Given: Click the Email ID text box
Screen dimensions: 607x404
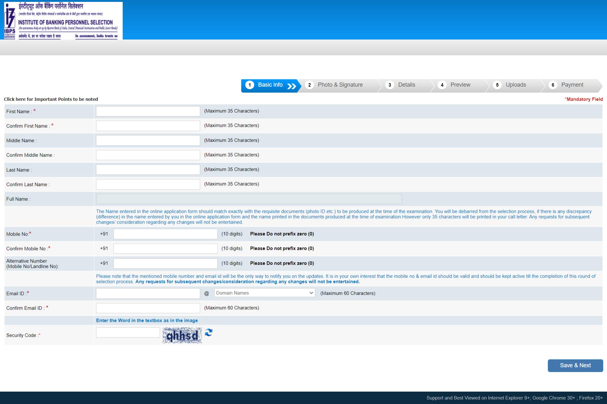Looking at the screenshot, I should [148, 293].
